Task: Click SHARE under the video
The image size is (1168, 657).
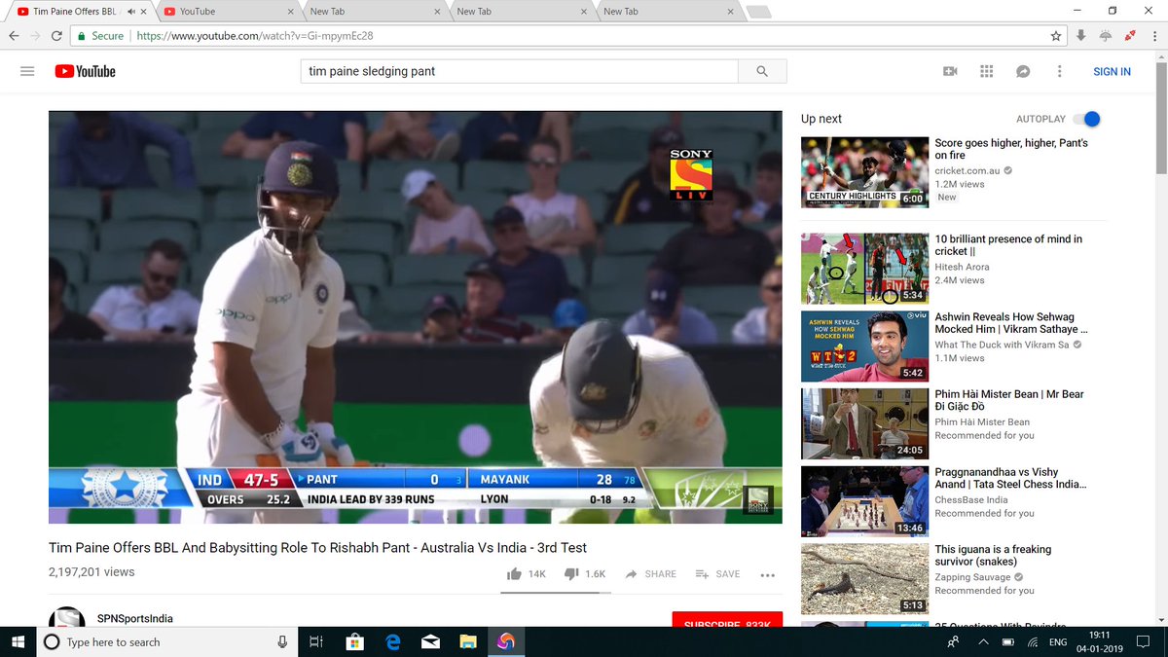Action: pos(650,574)
